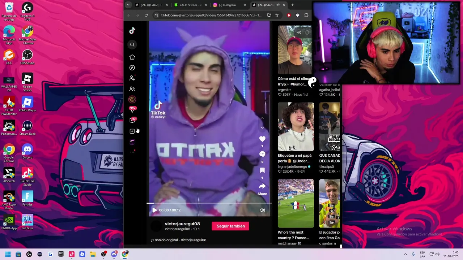This screenshot has width=463, height=260.
Task: Open the QUE CAGADA video thumbnail
Action: pos(330,127)
